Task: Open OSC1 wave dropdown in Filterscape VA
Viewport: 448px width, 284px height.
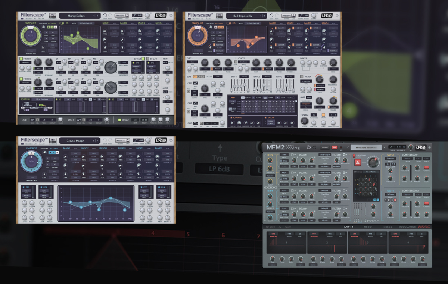Action: [x=192, y=62]
